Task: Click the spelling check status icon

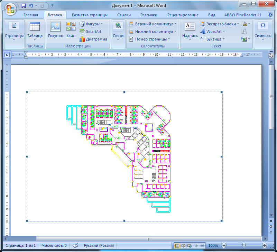Action: 75,245
